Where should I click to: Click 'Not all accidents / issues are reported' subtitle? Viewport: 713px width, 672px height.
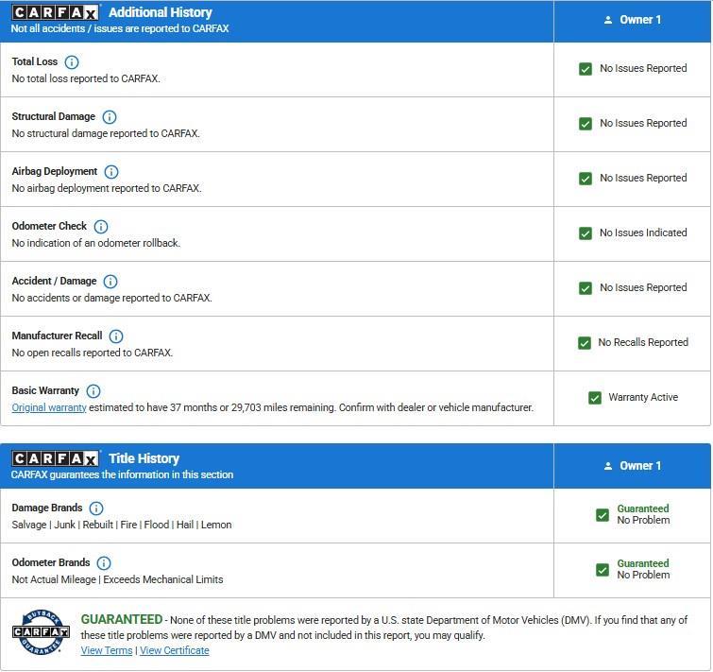[x=120, y=28]
